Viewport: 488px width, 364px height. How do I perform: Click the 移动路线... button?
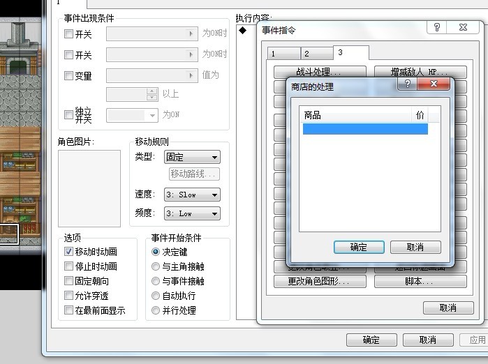point(194,174)
